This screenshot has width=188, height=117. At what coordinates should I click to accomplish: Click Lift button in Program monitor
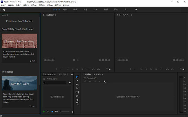pos(167,69)
